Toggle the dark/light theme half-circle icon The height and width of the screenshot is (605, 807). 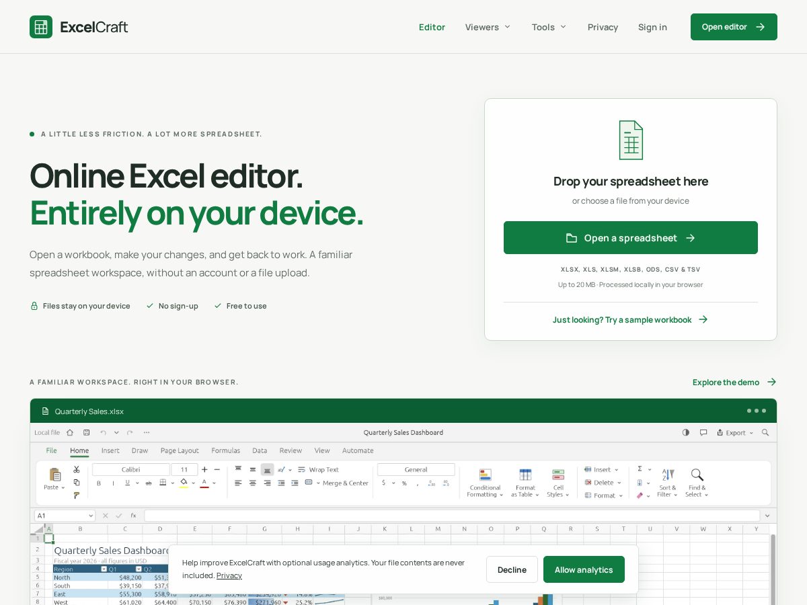pyautogui.click(x=686, y=432)
